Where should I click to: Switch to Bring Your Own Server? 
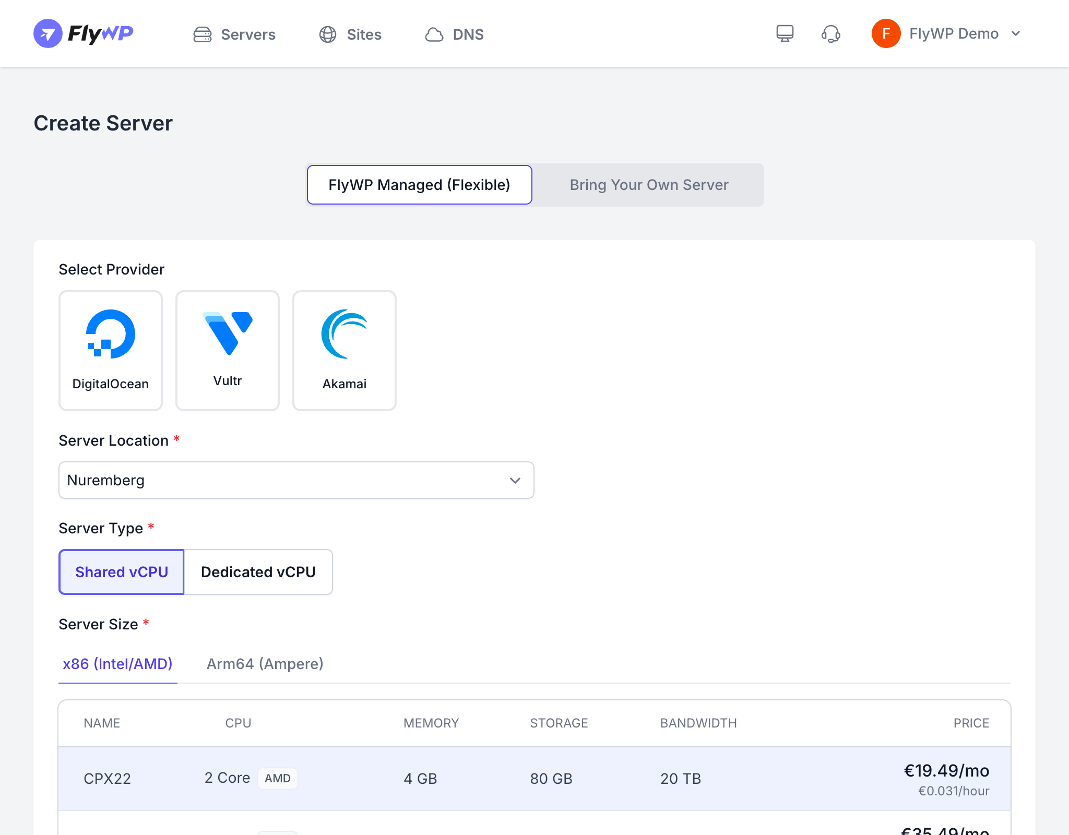click(649, 185)
